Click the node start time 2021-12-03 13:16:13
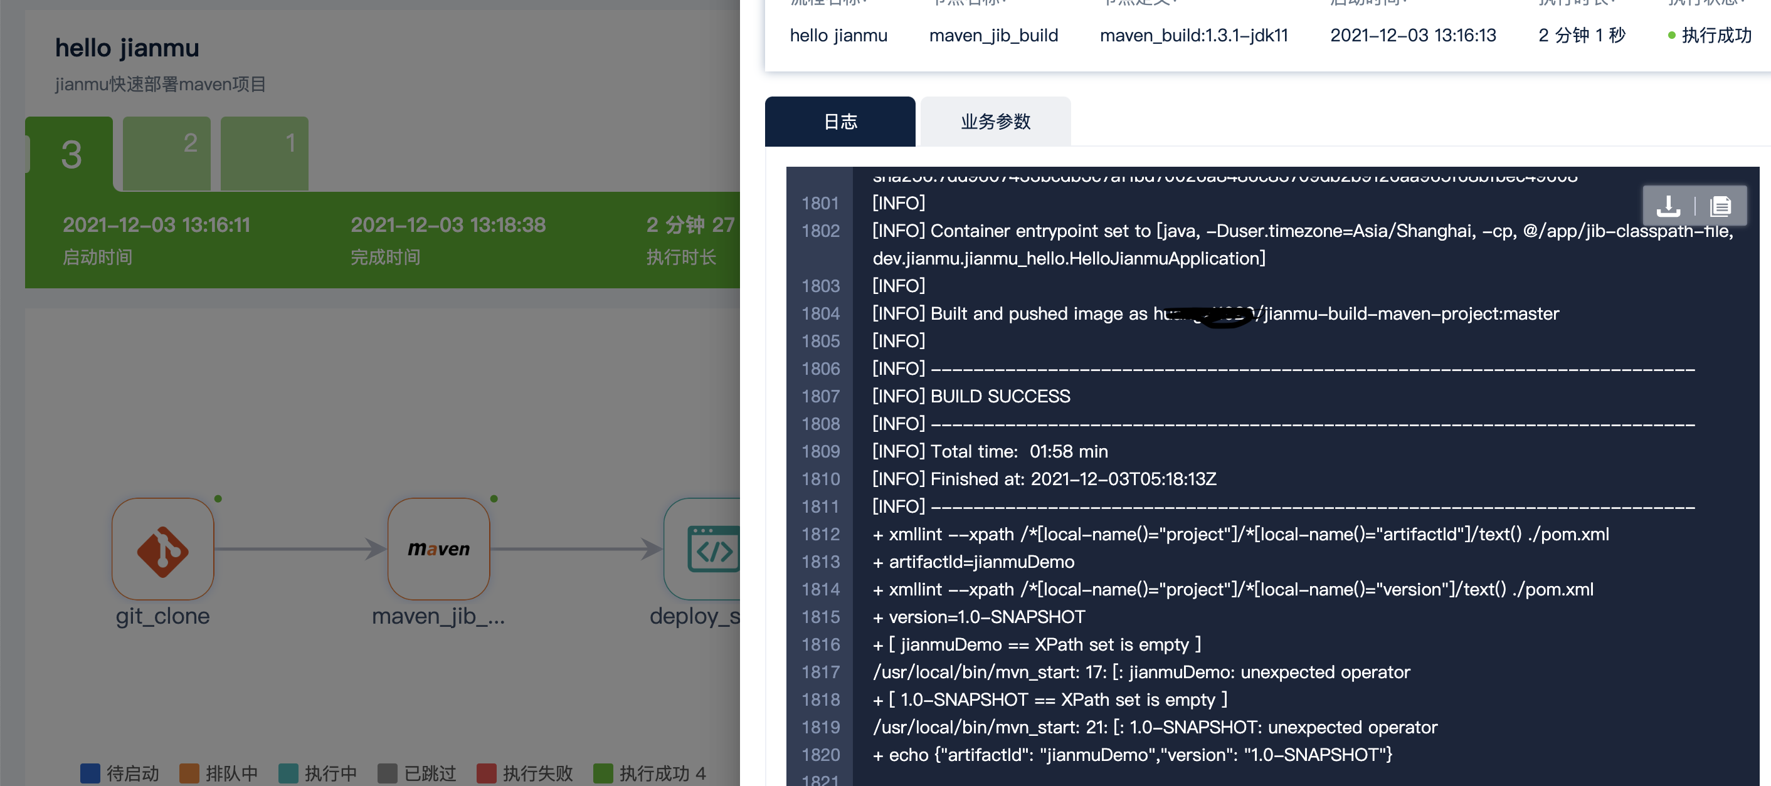Screen dimensions: 1771x786 tap(1413, 35)
